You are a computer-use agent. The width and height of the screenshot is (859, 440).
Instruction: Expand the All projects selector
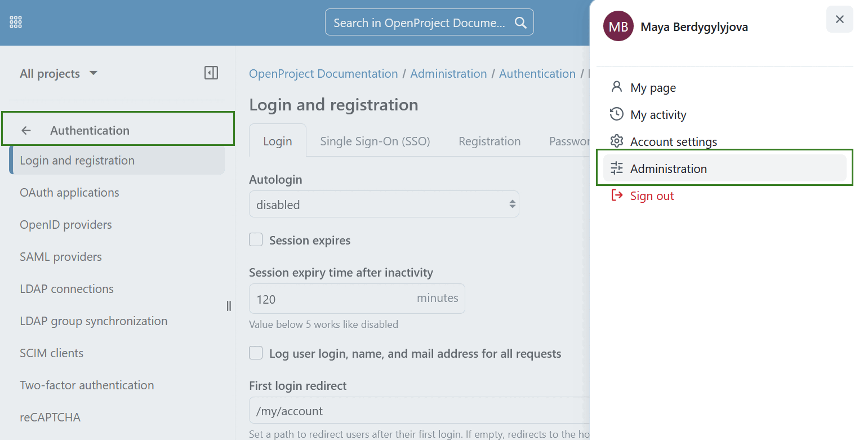point(59,73)
